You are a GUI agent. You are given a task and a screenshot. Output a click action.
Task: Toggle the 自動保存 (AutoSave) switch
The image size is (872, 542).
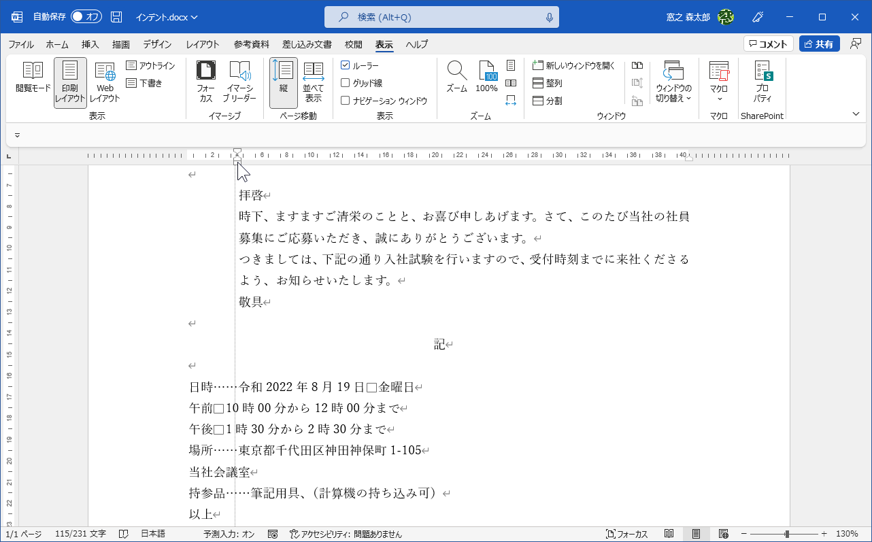(x=86, y=17)
